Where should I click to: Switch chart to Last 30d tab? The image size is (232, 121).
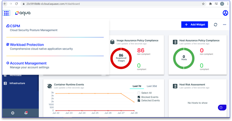pyautogui.click(x=152, y=86)
